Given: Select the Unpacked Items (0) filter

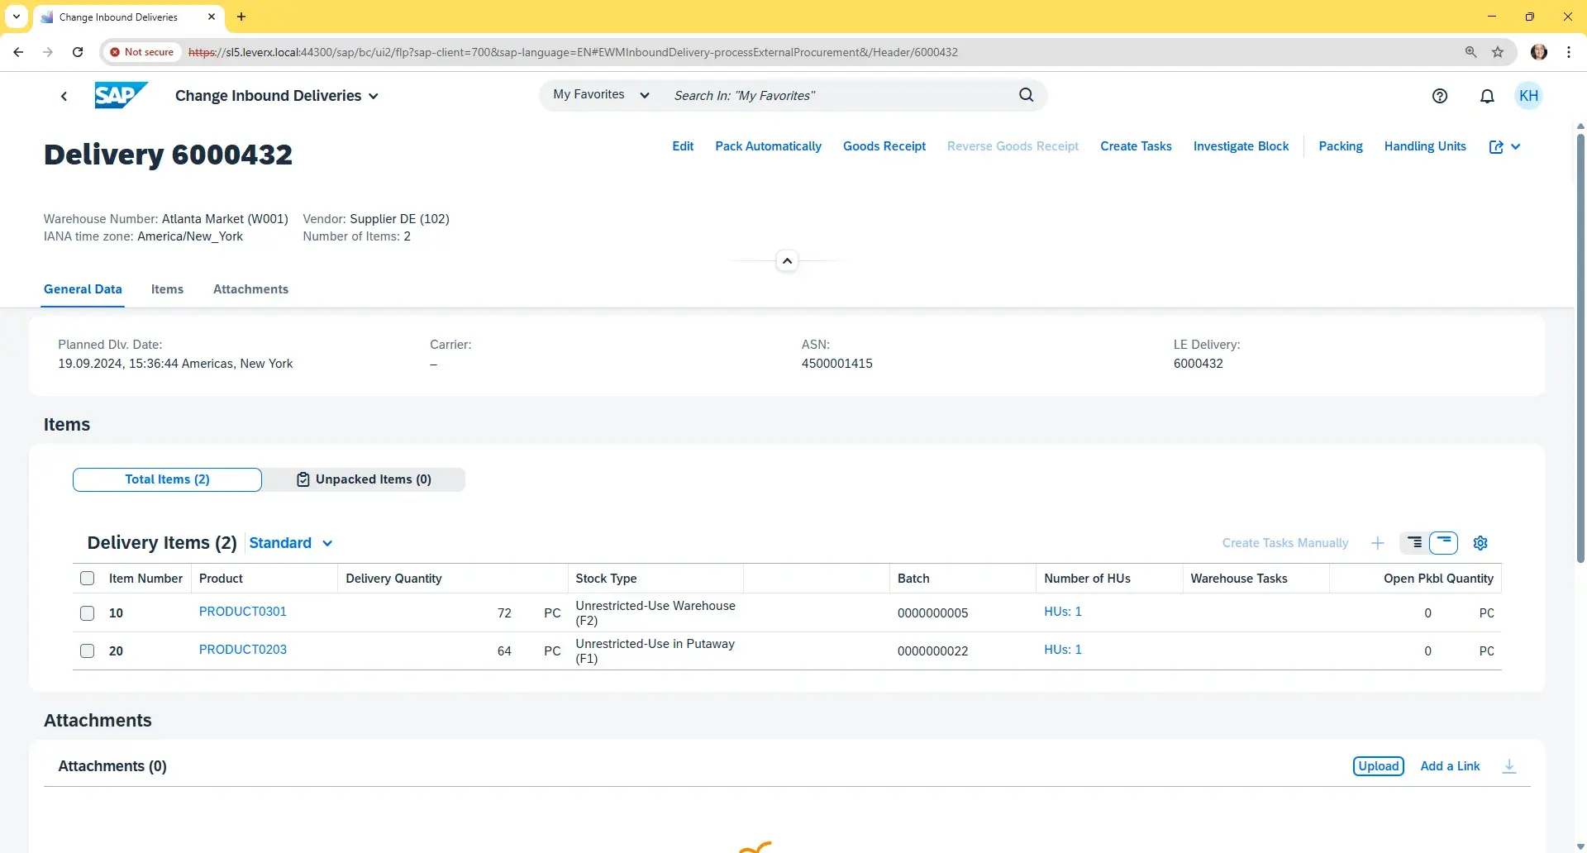Looking at the screenshot, I should (364, 479).
